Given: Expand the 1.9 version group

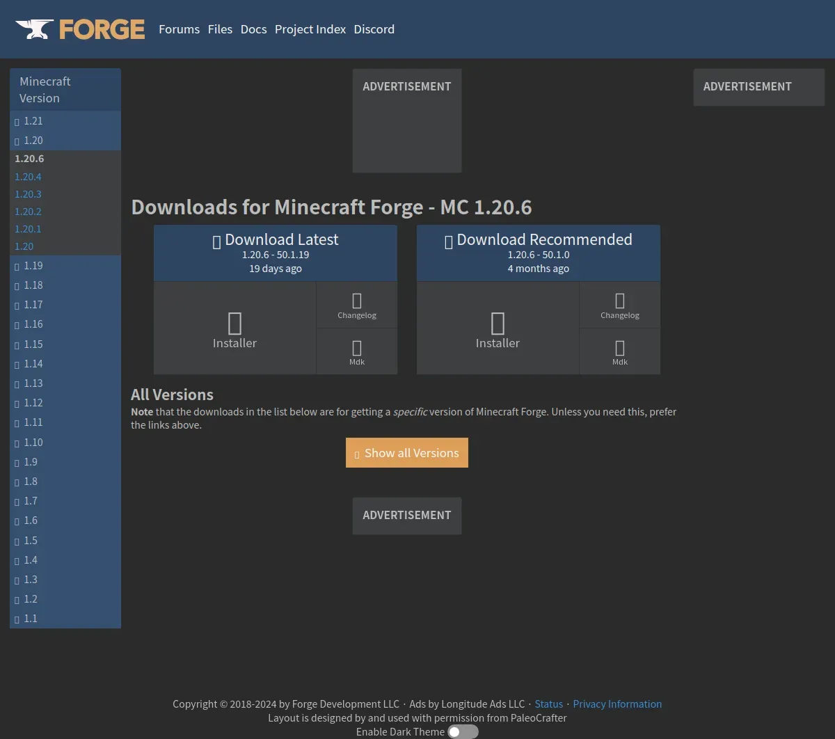Looking at the screenshot, I should [65, 462].
